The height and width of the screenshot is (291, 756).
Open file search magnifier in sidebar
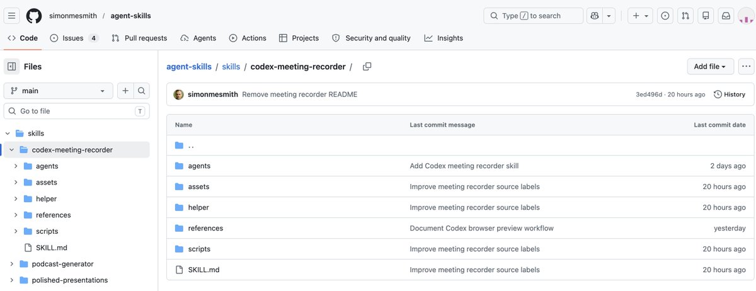click(x=142, y=91)
